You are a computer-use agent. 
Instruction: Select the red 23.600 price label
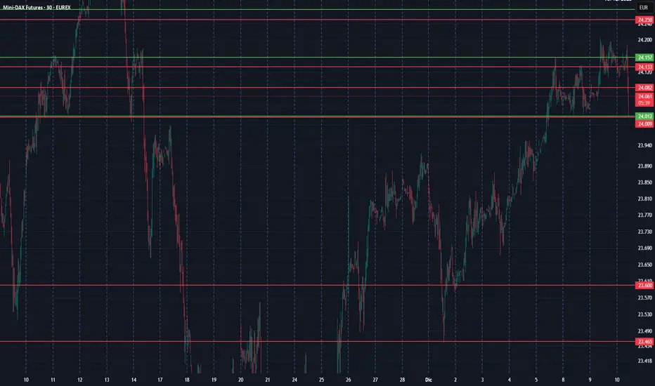(x=644, y=286)
